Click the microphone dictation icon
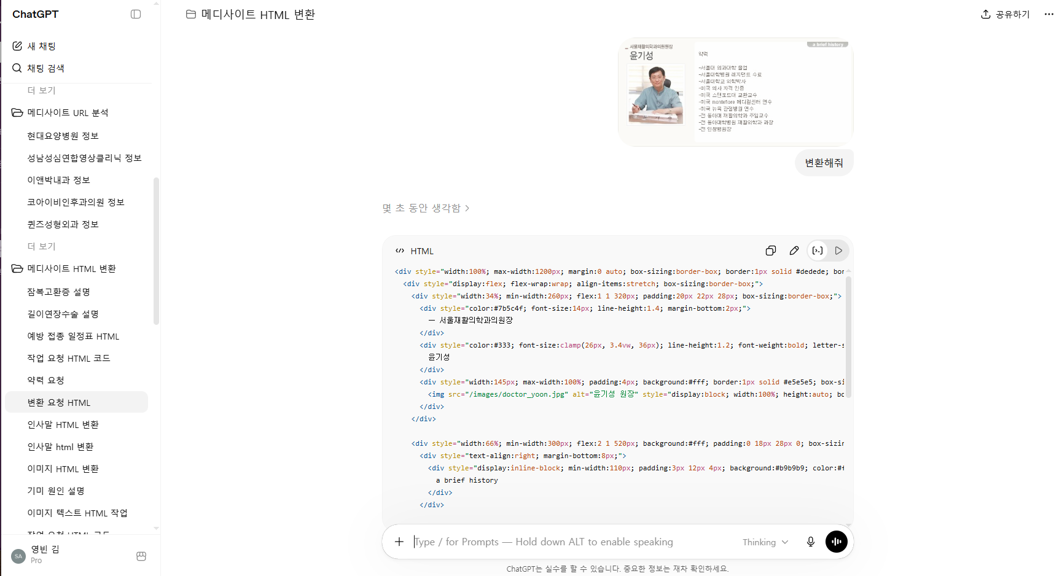The width and height of the screenshot is (1062, 576). click(811, 542)
